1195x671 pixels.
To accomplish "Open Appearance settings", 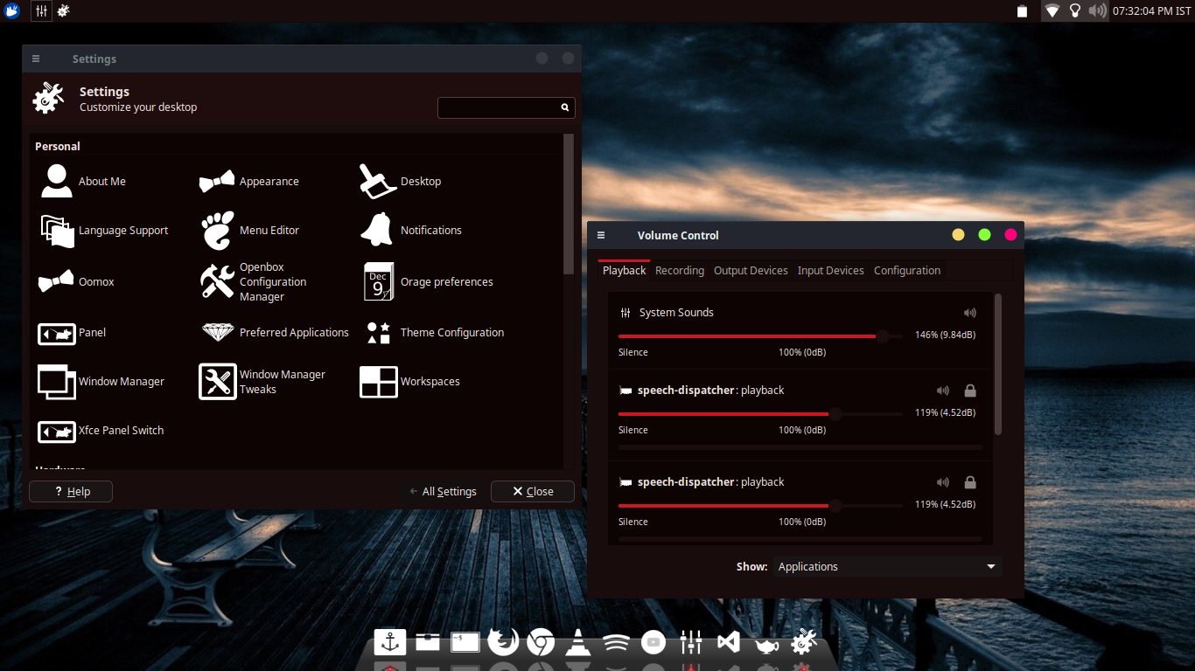I will click(249, 181).
